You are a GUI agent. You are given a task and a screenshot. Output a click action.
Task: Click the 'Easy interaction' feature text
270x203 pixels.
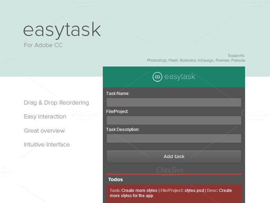click(45, 117)
